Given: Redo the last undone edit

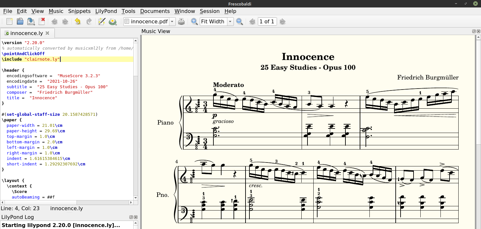Looking at the screenshot, I should pos(89,21).
